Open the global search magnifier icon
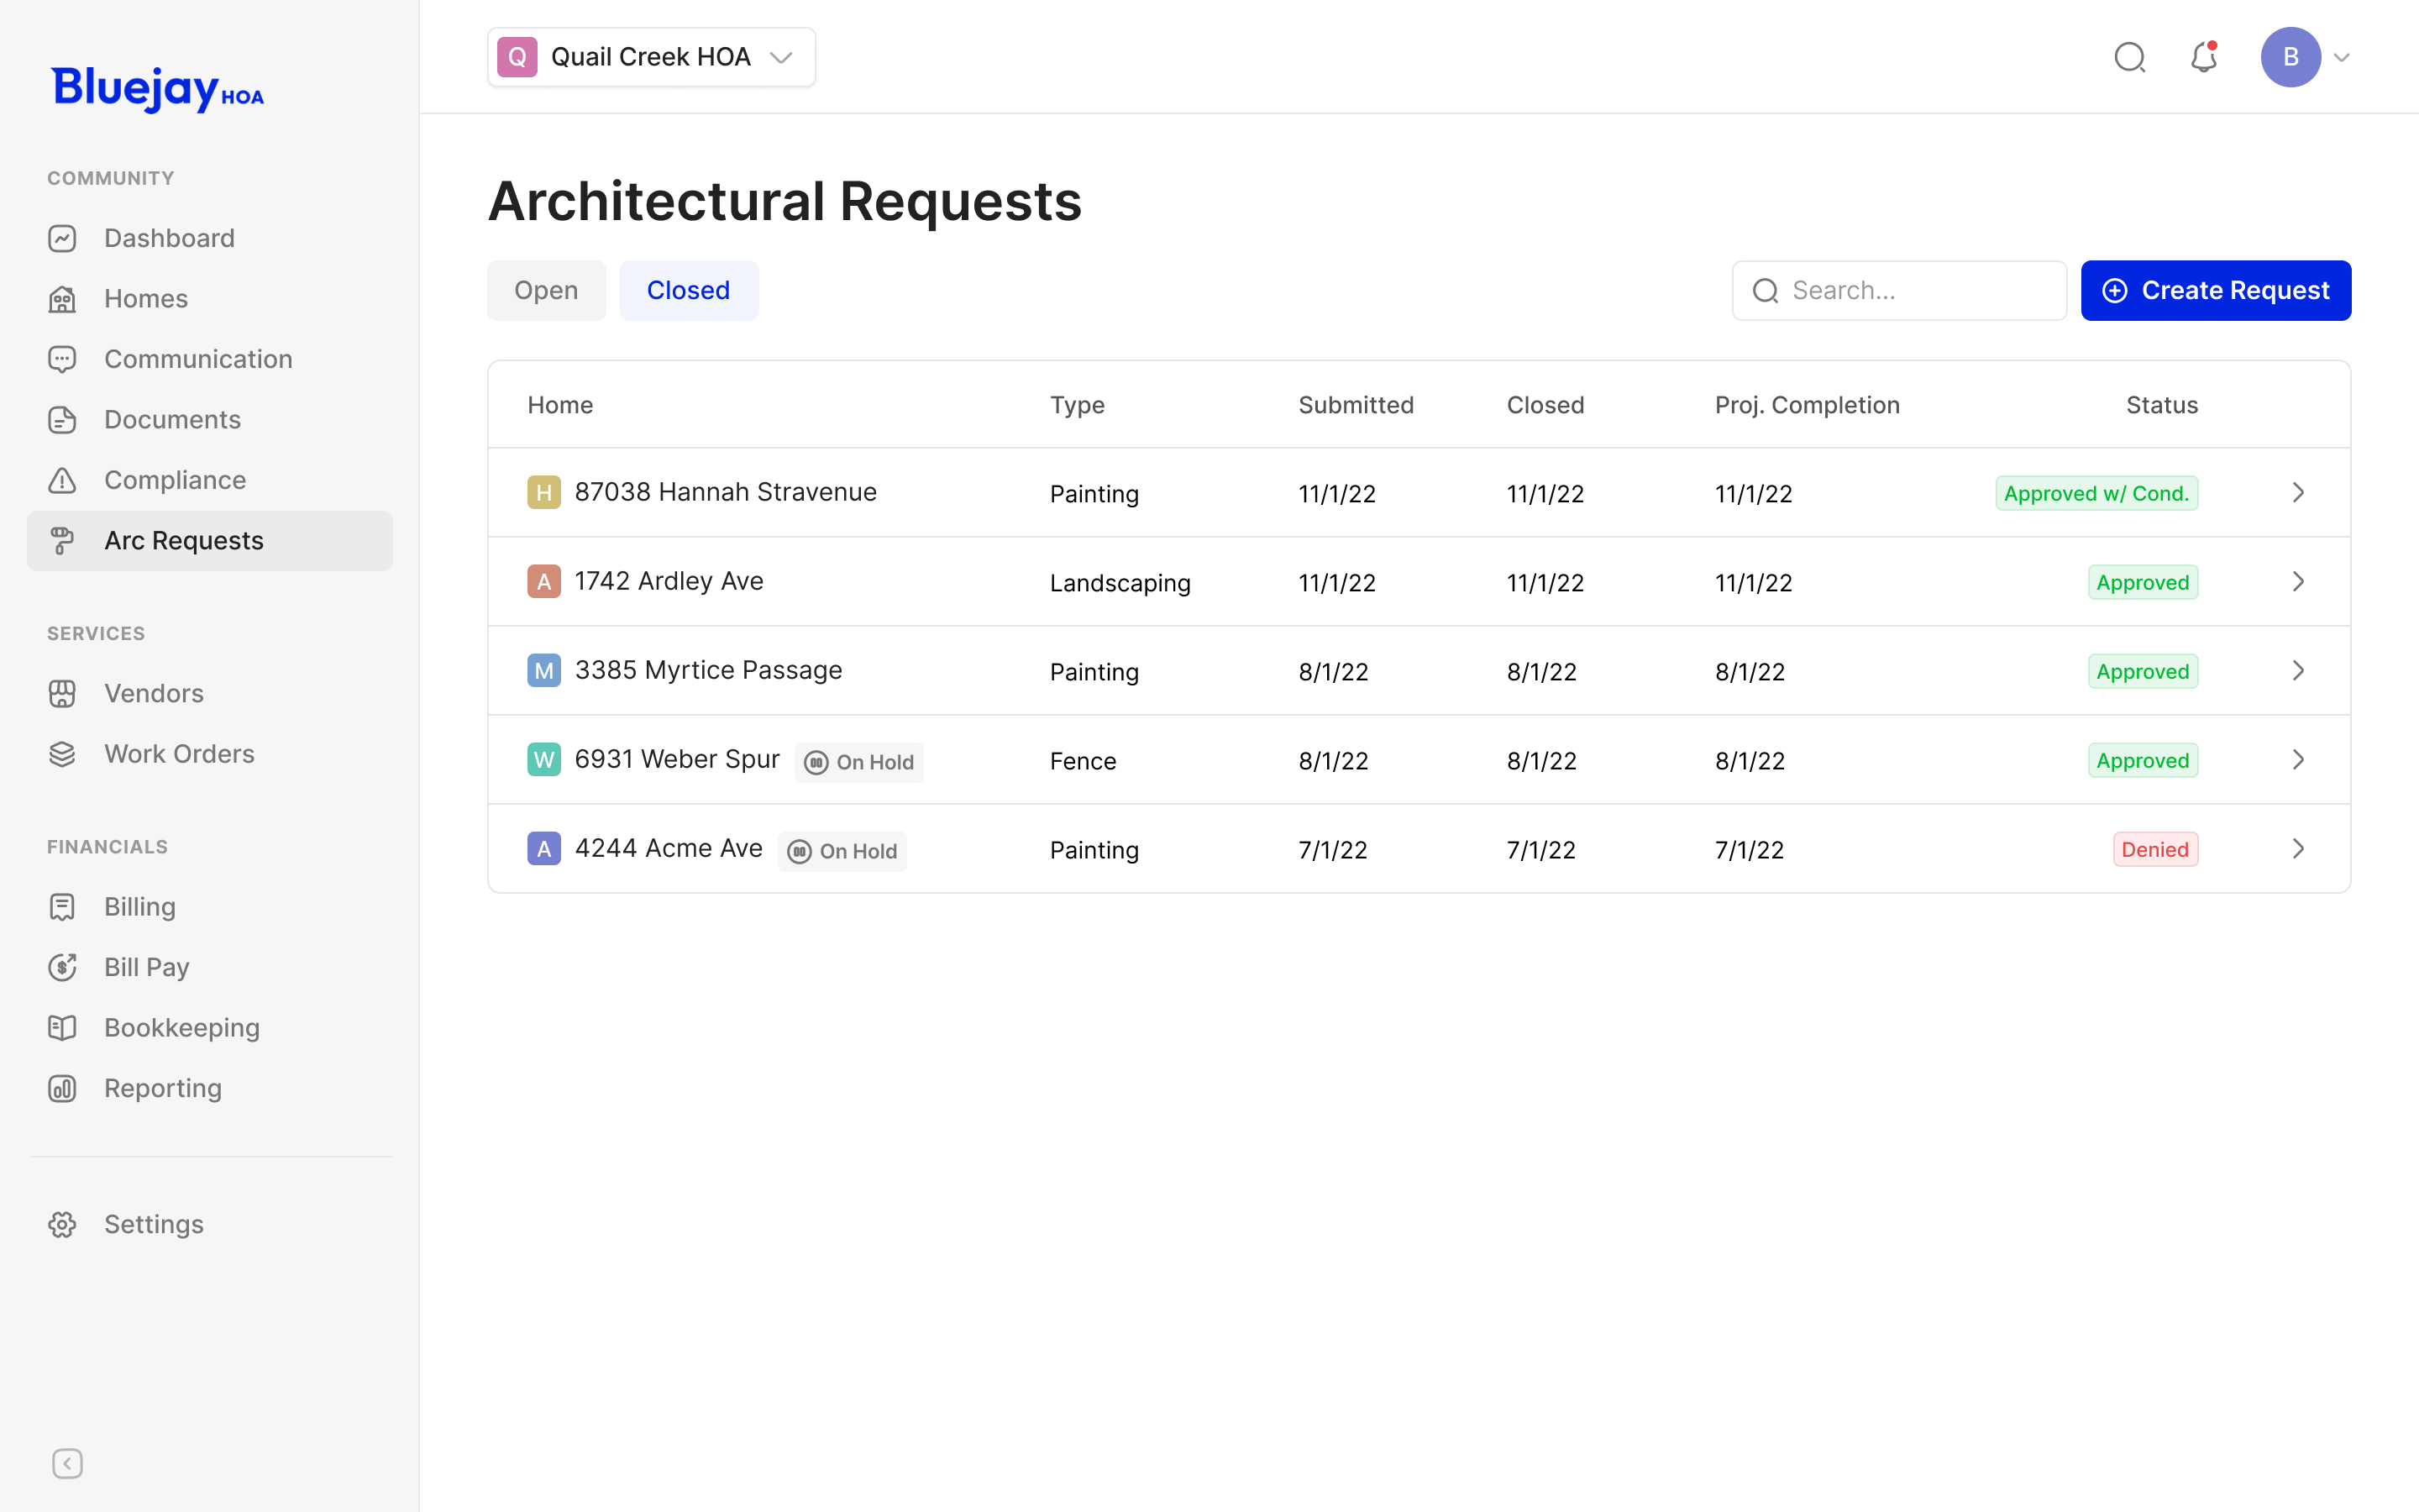This screenshot has width=2419, height=1512. pos(2130,57)
